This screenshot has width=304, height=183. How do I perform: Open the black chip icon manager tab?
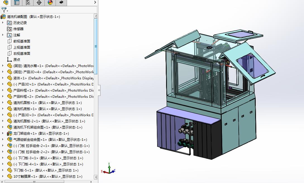pos(61,3)
